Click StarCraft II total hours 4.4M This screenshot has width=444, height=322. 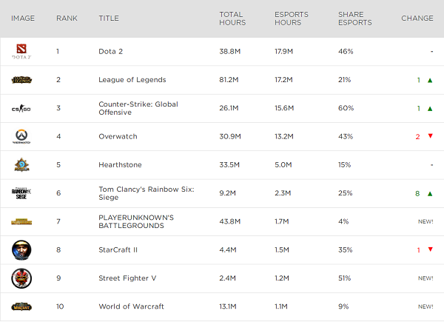(x=228, y=249)
